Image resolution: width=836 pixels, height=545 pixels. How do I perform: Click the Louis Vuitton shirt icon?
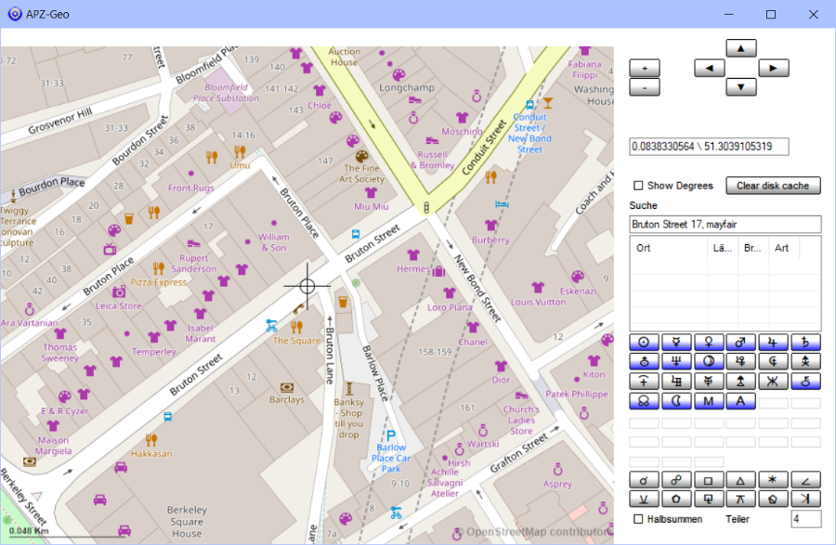[538, 288]
